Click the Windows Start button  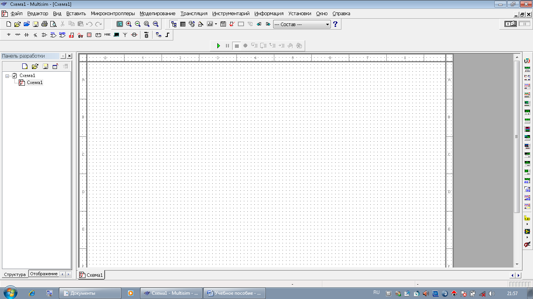click(10, 293)
